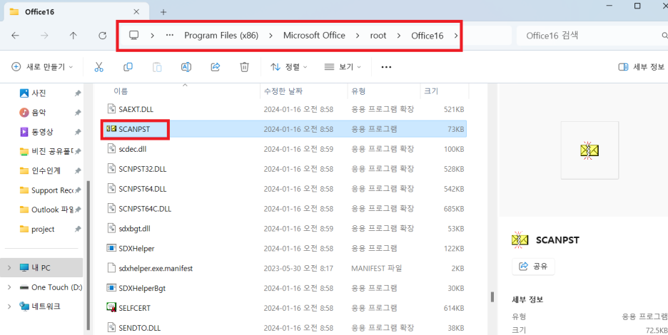Expand the chevron after Office16 in path
The width and height of the screenshot is (668, 335).
pyautogui.click(x=456, y=36)
